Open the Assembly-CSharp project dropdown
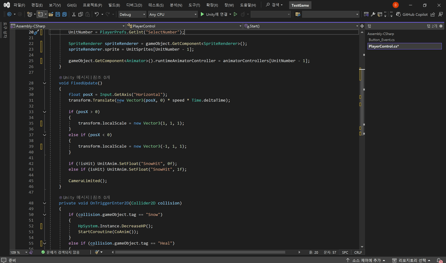 68,26
